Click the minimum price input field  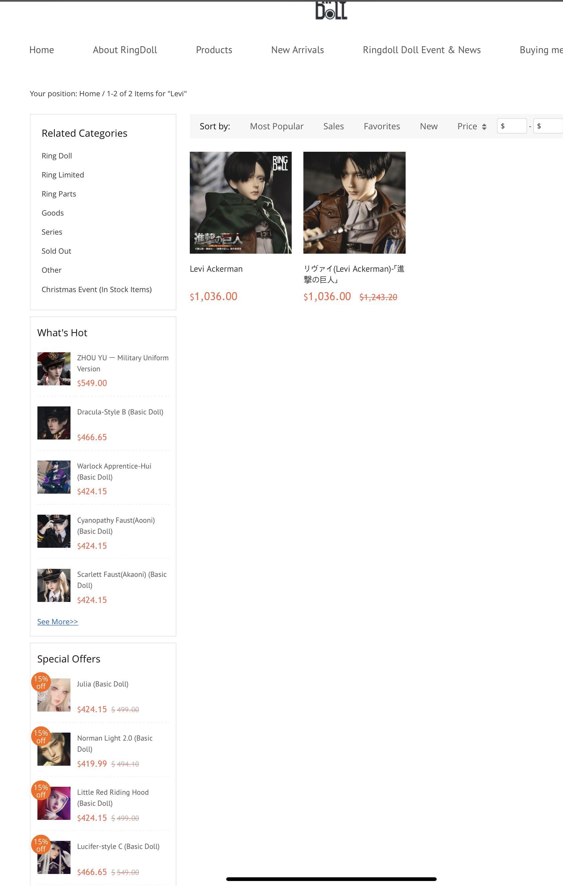pos(512,126)
